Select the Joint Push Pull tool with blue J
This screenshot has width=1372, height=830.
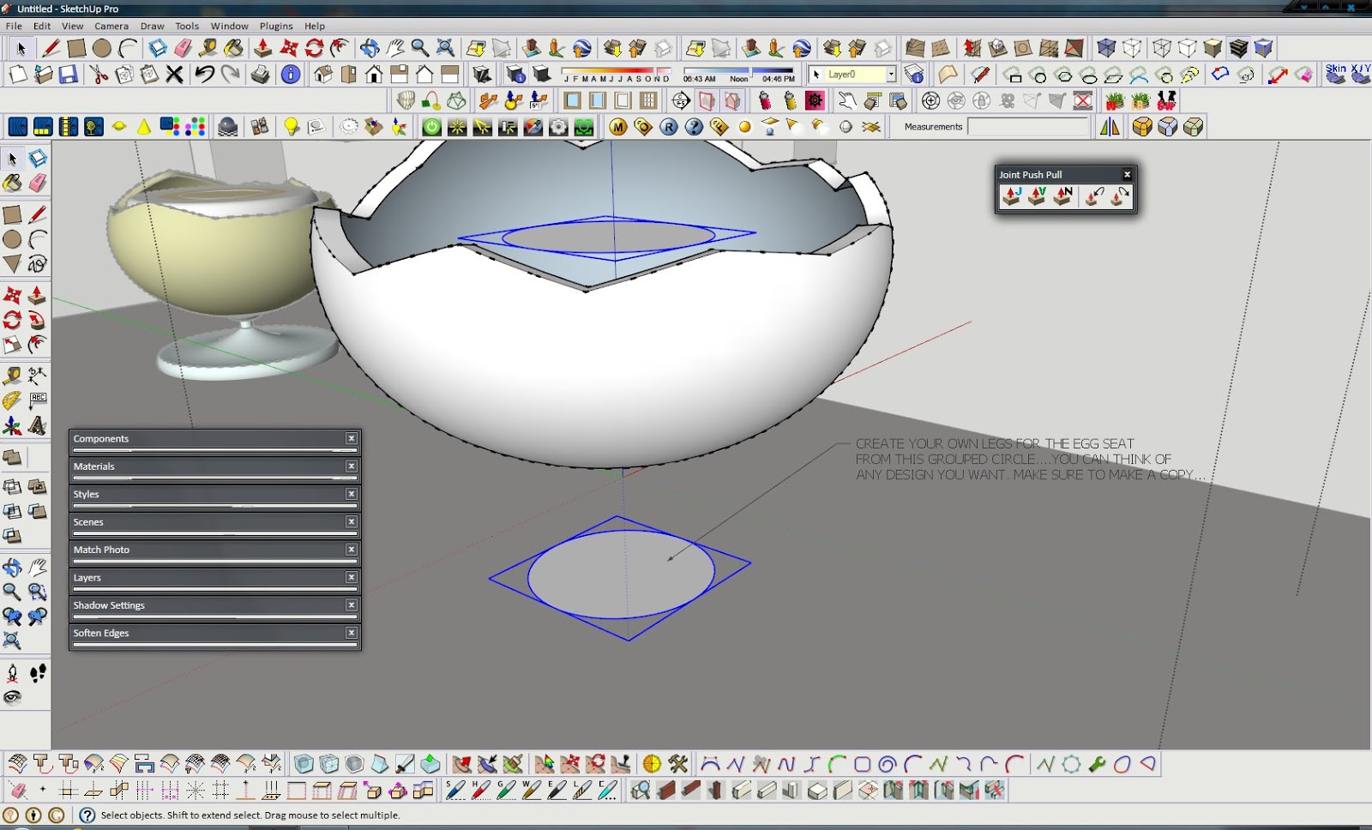point(1013,196)
